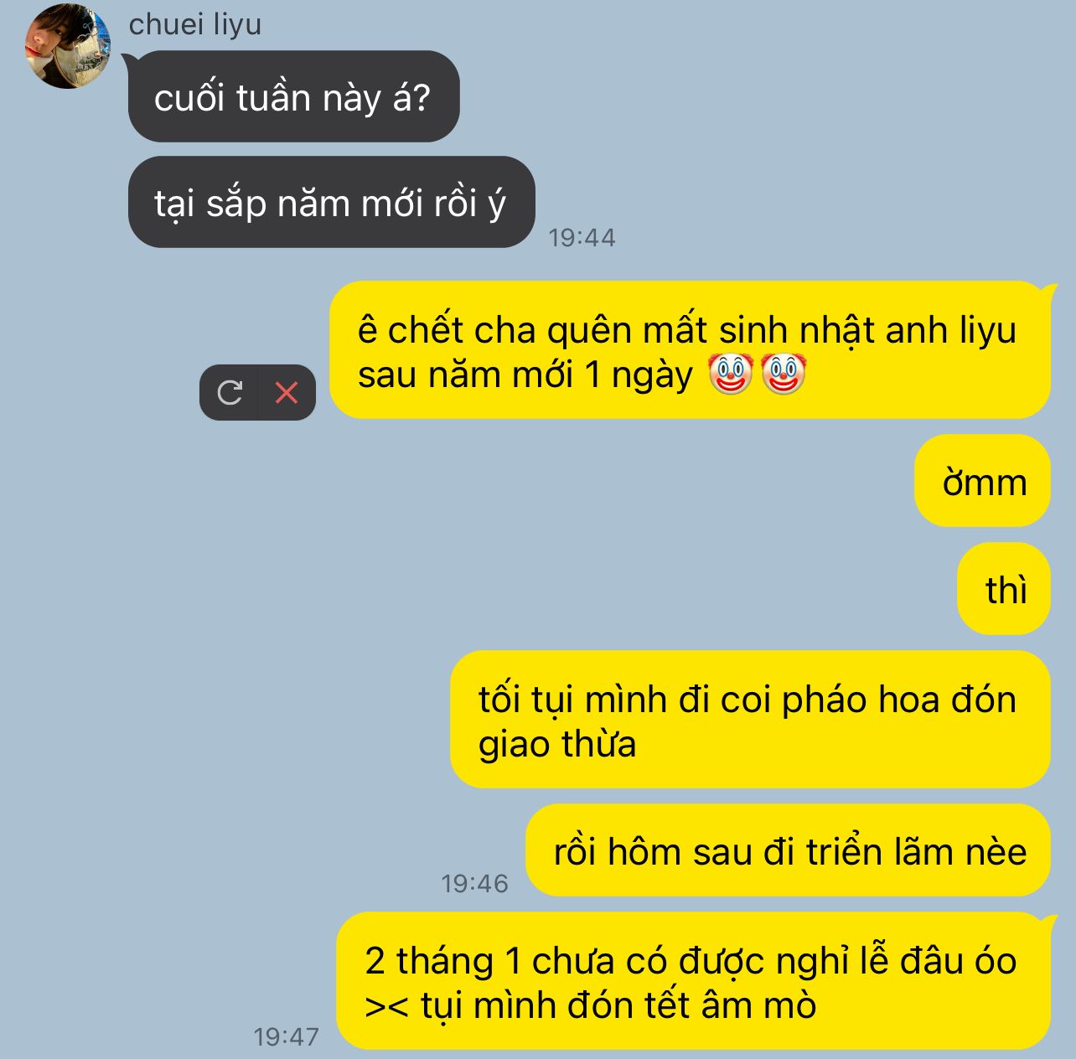Image resolution: width=1076 pixels, height=1059 pixels.
Task: Tap the first clown emoji
Action: [731, 374]
